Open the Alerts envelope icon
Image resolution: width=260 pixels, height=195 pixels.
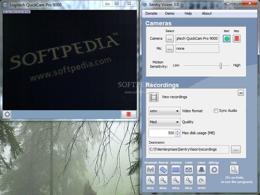click(189, 170)
